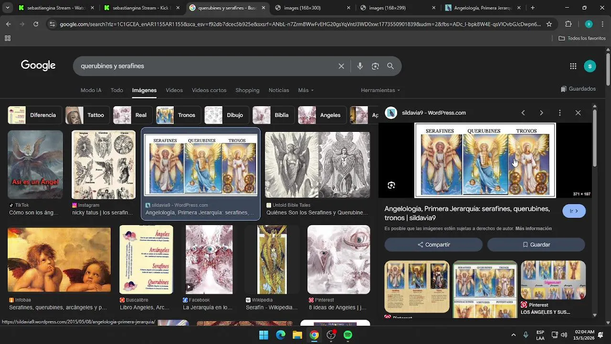This screenshot has height=344, width=611.
Task: View site information icon in address bar
Action: [52, 24]
